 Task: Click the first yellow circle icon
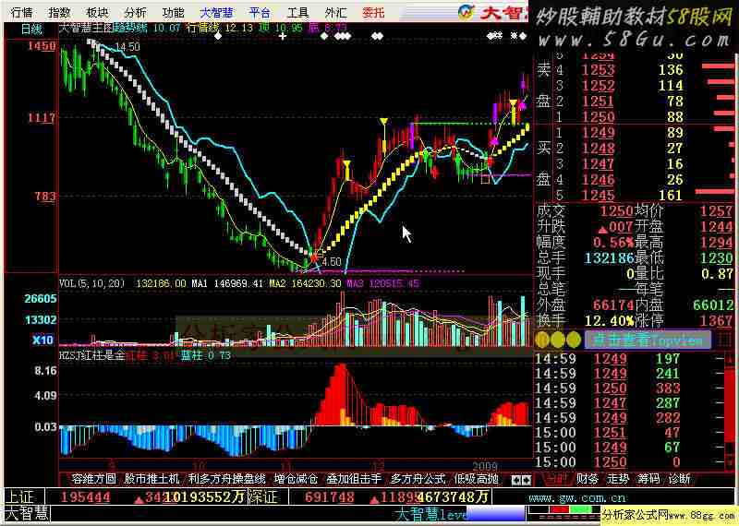[542, 340]
